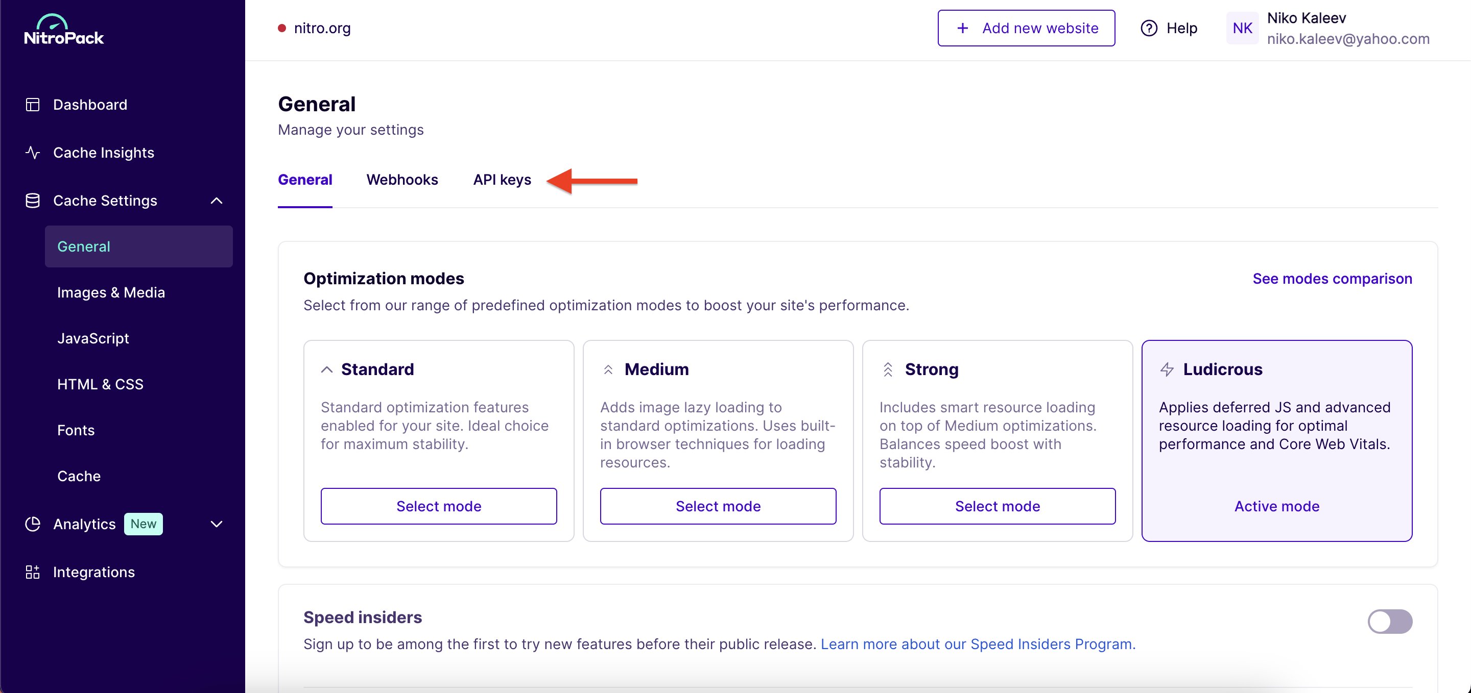
Task: Switch to the API keys tab
Action: (x=502, y=180)
